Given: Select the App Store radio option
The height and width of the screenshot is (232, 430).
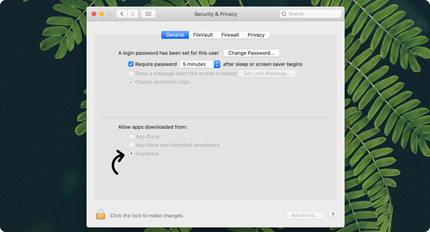Looking at the screenshot, I should tap(131, 137).
